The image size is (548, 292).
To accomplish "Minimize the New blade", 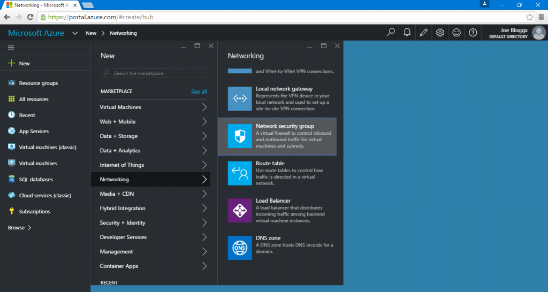I will [x=183, y=47].
